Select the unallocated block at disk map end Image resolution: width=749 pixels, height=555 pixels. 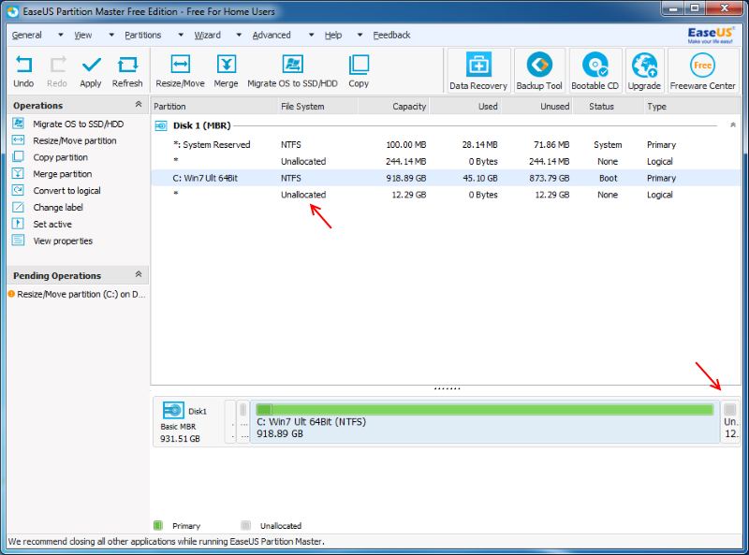pos(730,422)
